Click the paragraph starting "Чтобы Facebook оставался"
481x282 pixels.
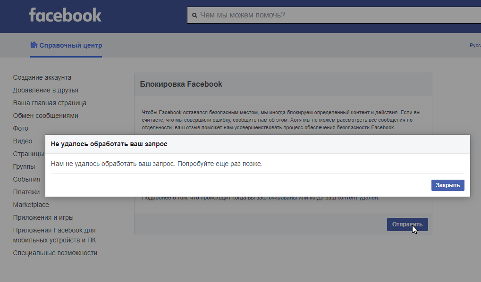coord(281,120)
